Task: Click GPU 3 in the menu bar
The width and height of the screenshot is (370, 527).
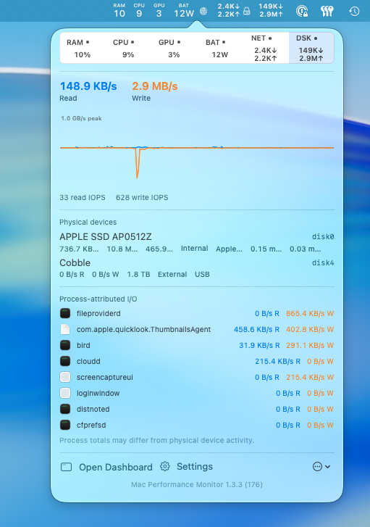Action: [159, 10]
